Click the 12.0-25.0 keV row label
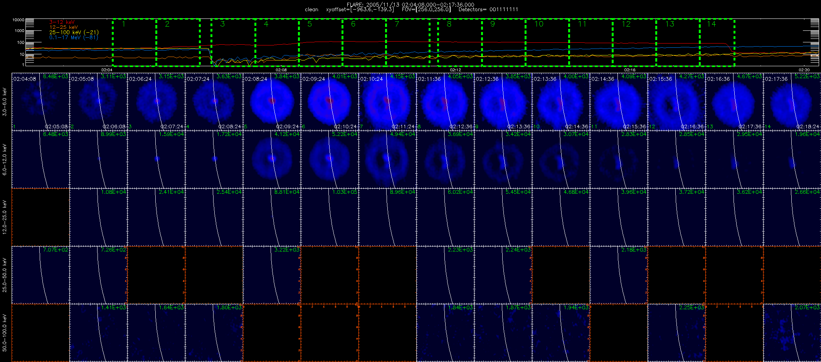This screenshot has height=362, width=821. click(5, 217)
